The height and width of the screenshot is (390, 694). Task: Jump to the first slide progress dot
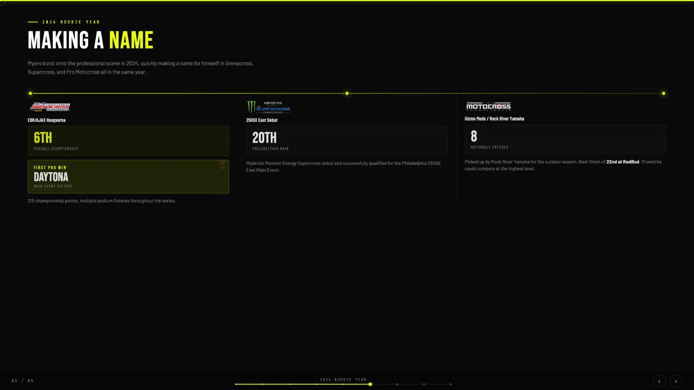236,384
